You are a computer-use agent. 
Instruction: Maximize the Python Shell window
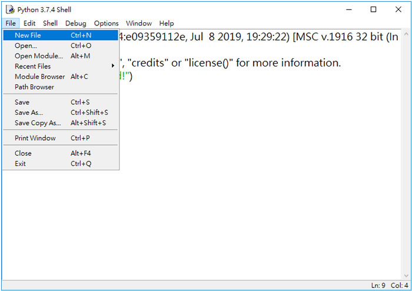[373, 9]
